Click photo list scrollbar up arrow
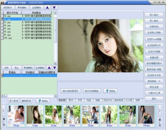The width and height of the screenshot is (166, 130). (55, 13)
